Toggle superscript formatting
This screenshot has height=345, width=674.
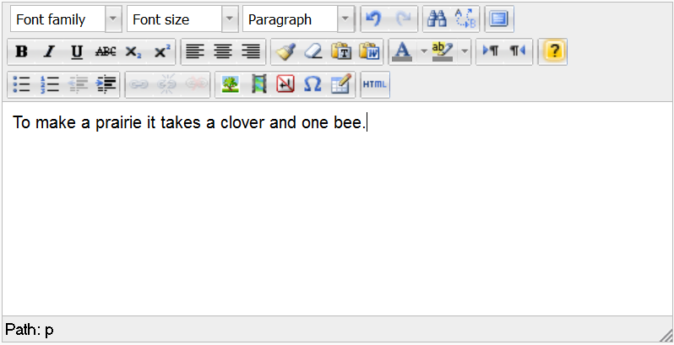pyautogui.click(x=161, y=52)
